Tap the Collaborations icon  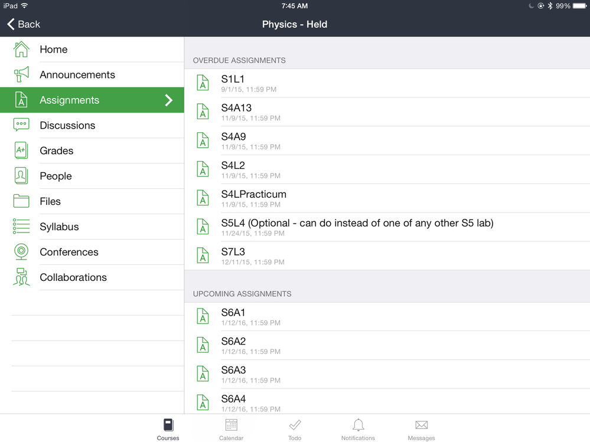[21, 277]
